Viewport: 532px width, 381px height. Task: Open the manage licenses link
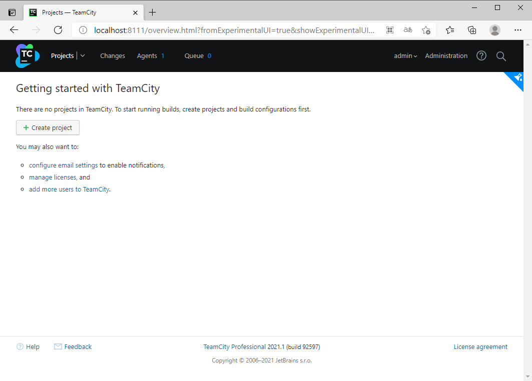coord(53,177)
